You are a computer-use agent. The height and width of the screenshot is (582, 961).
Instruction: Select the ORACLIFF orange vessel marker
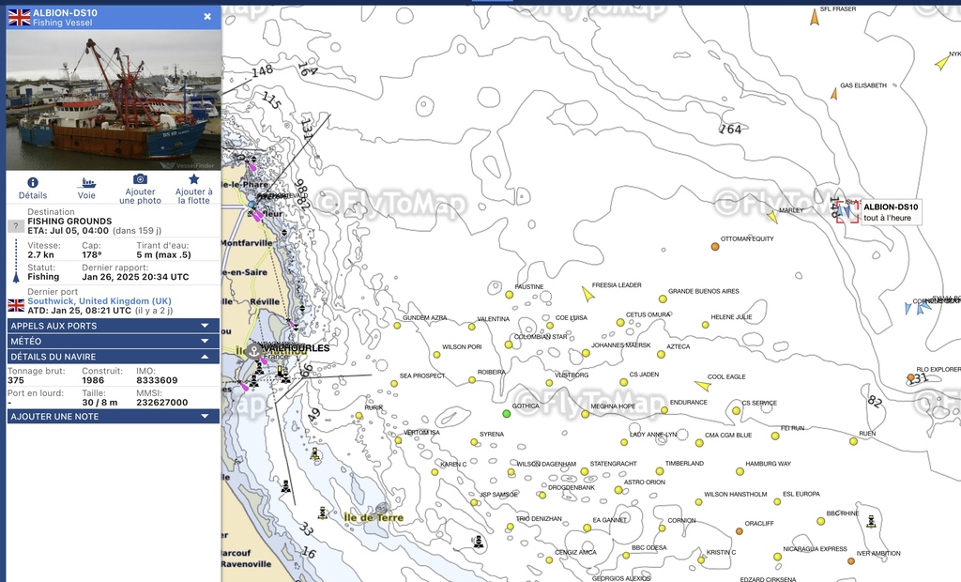(x=740, y=531)
